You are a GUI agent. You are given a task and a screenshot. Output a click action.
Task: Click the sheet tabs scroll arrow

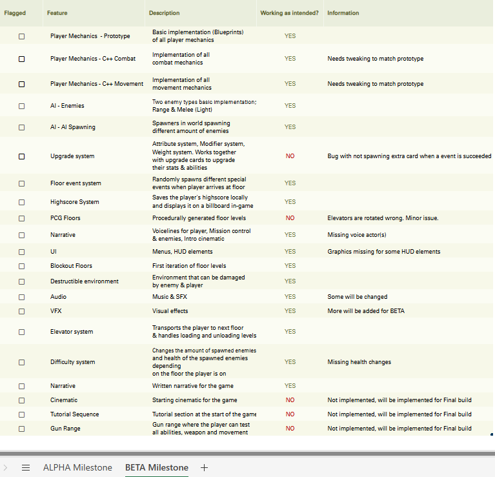pyautogui.click(x=6, y=468)
